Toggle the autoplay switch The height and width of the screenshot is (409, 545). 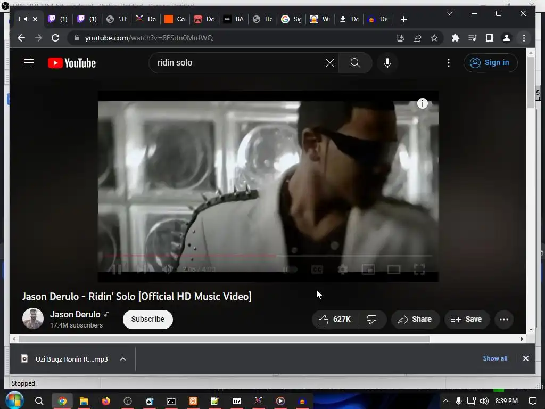pos(291,269)
